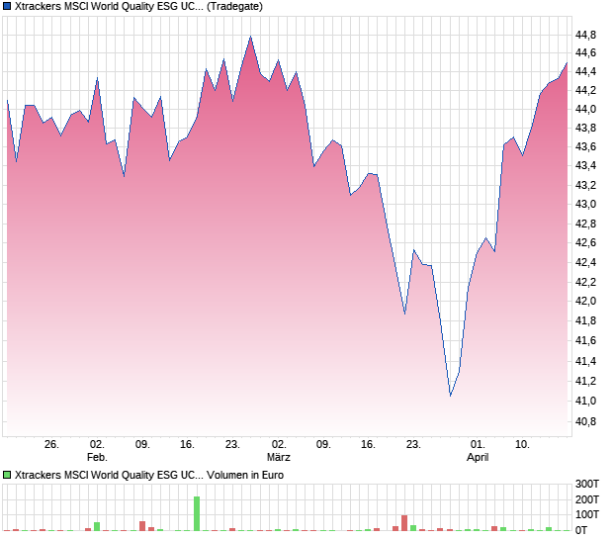
Task: Click the 43,6 price axis label
Action: (x=585, y=146)
